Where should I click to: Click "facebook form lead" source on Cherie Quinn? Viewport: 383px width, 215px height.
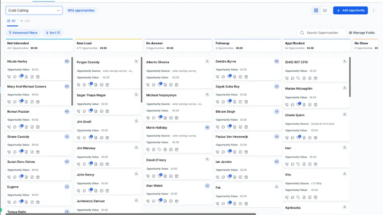pyautogui.click(x=322, y=124)
